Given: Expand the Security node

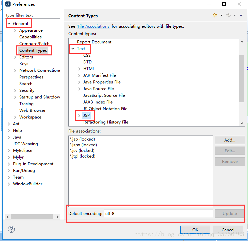Looking at the screenshot, I should click(15, 90).
